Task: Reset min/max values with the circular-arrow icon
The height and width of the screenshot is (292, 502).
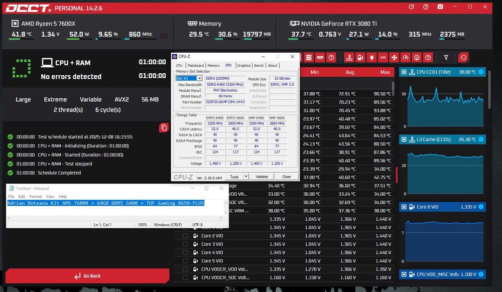Action: pyautogui.click(x=463, y=58)
